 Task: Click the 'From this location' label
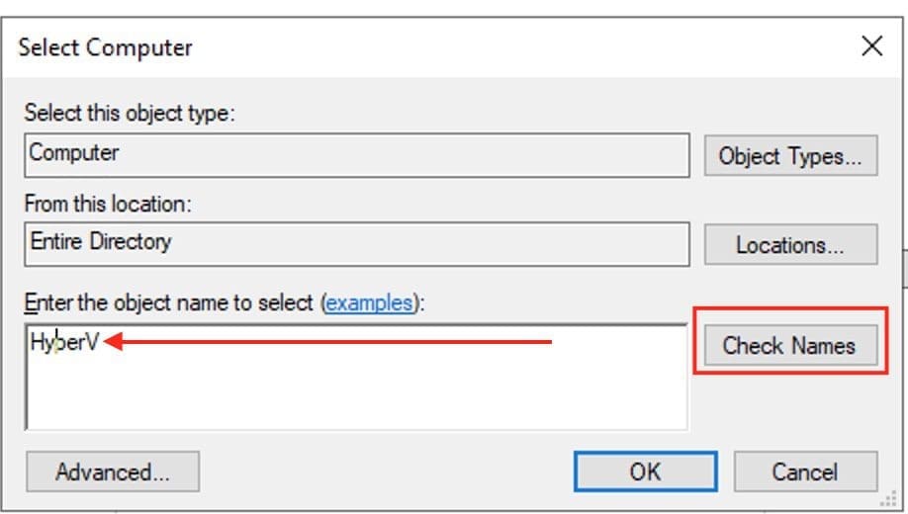pyautogui.click(x=108, y=204)
